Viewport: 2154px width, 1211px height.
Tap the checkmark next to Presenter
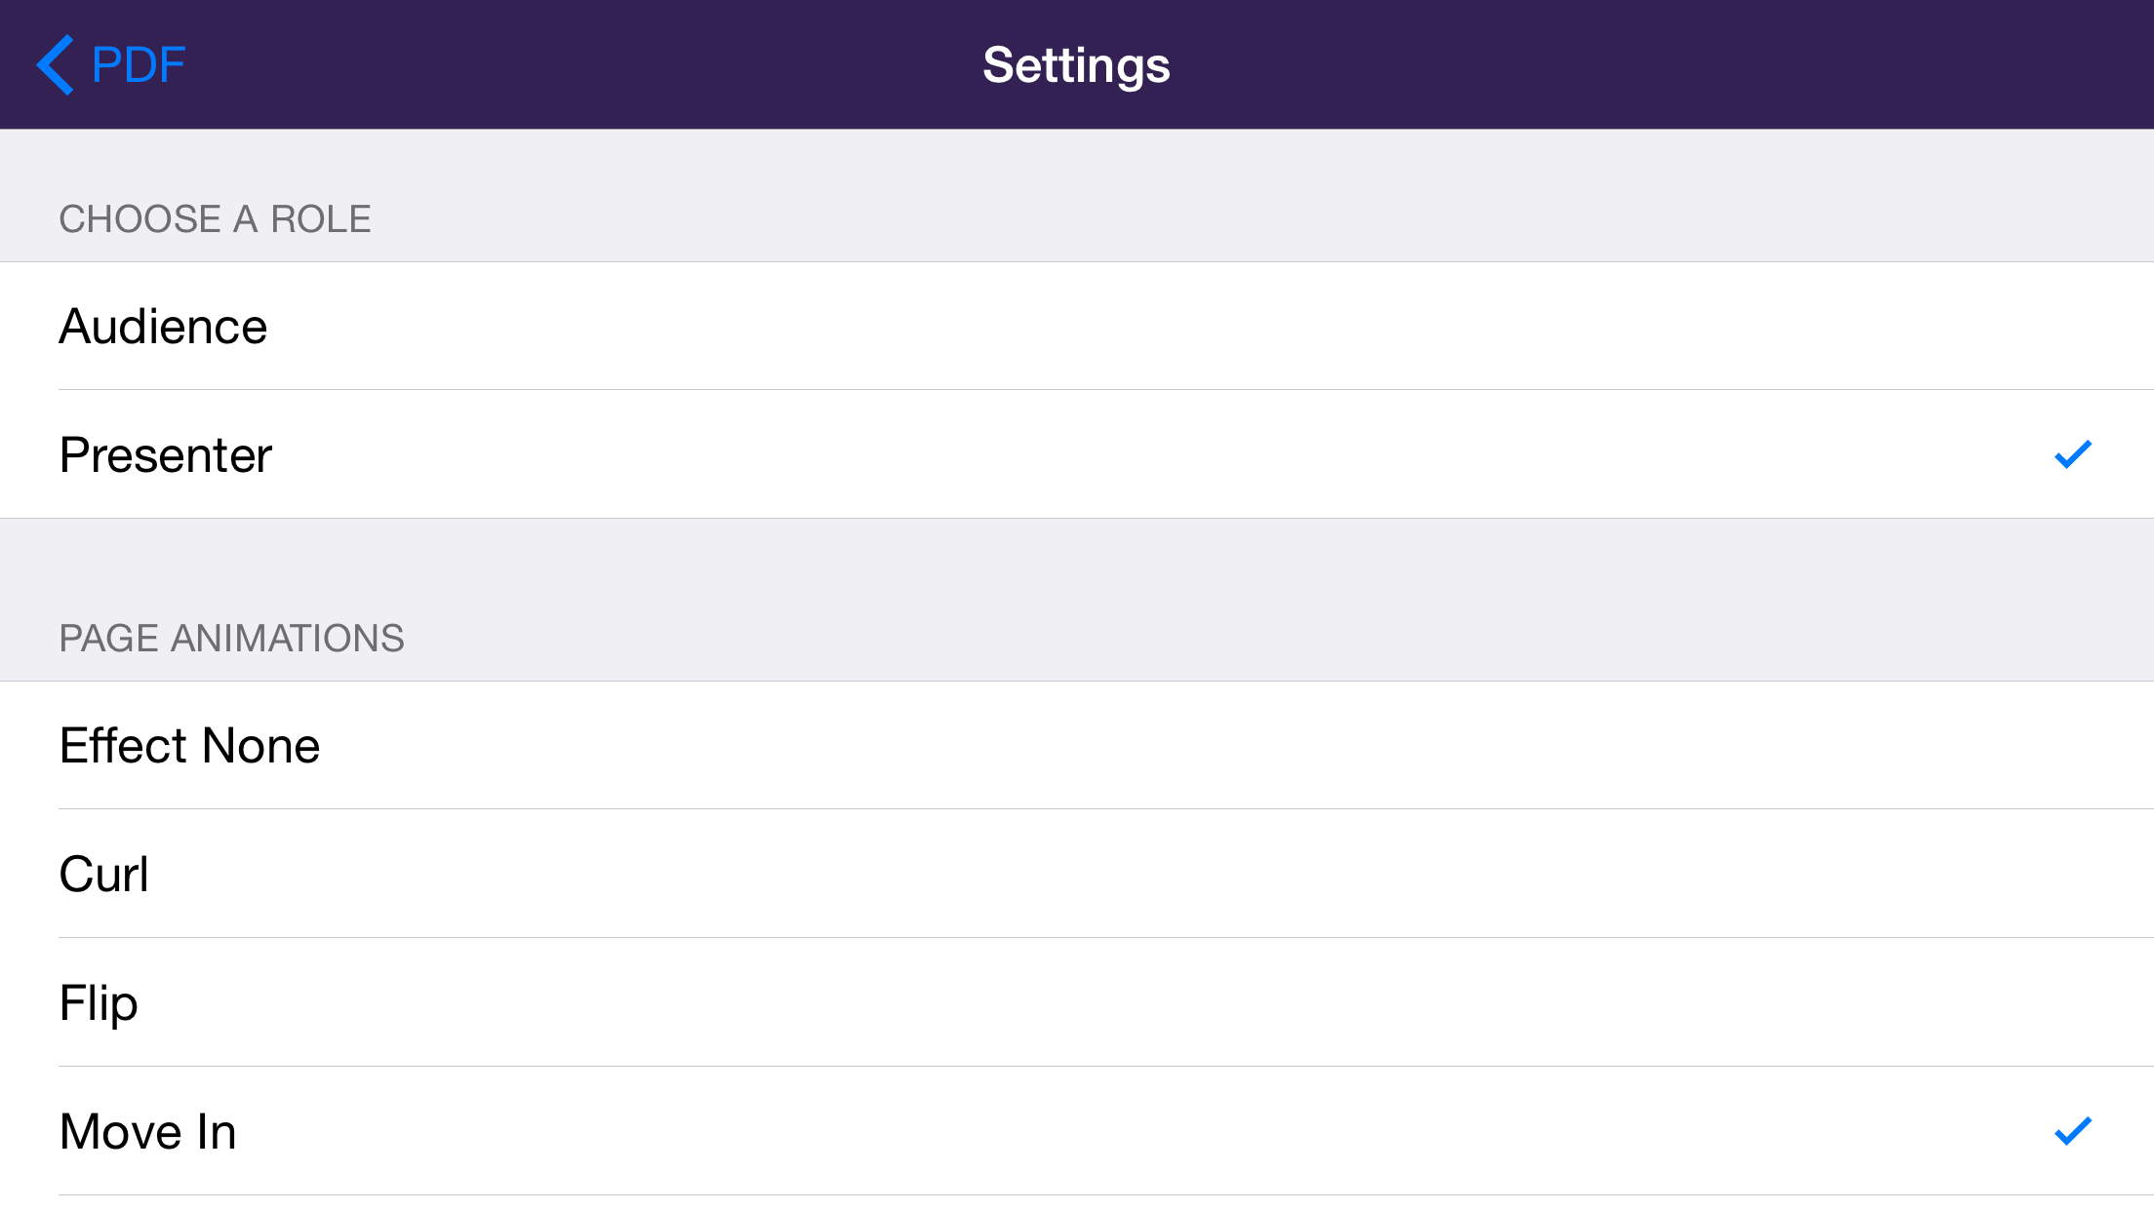[x=2072, y=454]
